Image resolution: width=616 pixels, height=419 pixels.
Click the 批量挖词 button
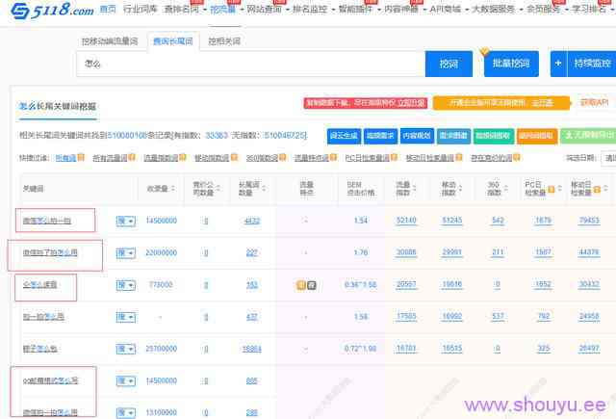click(511, 64)
